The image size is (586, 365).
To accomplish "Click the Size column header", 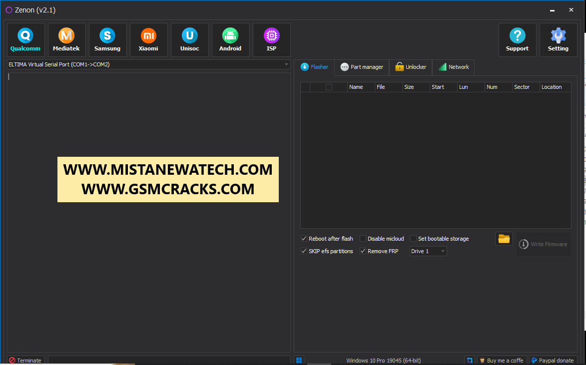I will pyautogui.click(x=416, y=87).
